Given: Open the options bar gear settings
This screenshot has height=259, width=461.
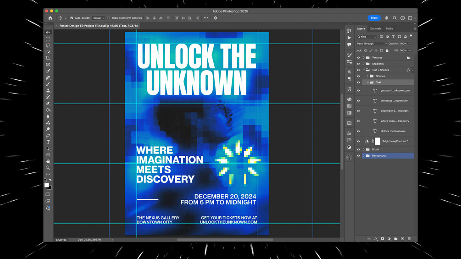Looking at the screenshot, I should tap(216, 18).
